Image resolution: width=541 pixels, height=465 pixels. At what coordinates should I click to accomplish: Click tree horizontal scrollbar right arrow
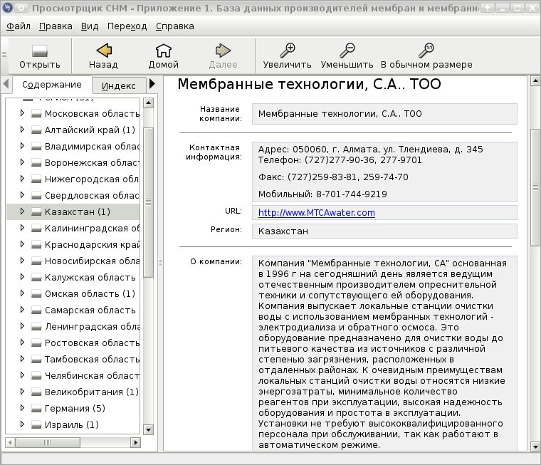135,442
